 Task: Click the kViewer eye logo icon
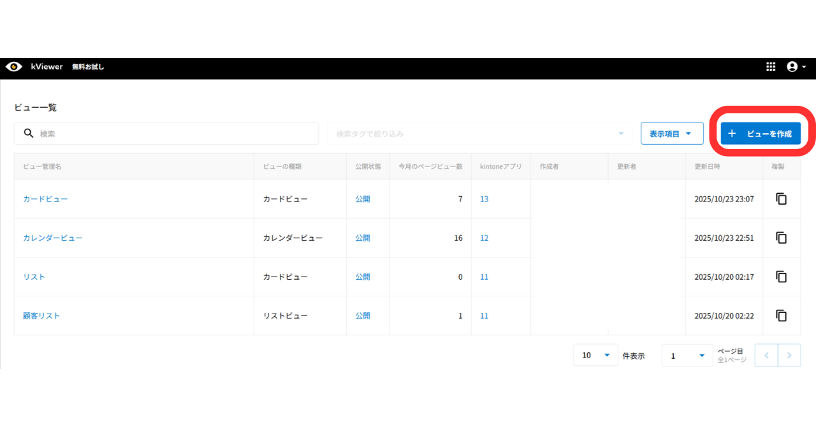click(14, 66)
